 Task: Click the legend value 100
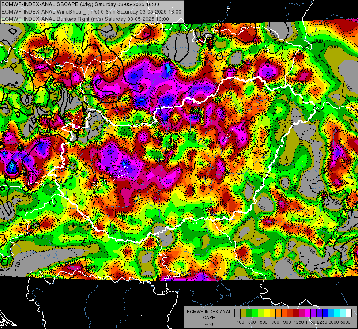[240, 322]
